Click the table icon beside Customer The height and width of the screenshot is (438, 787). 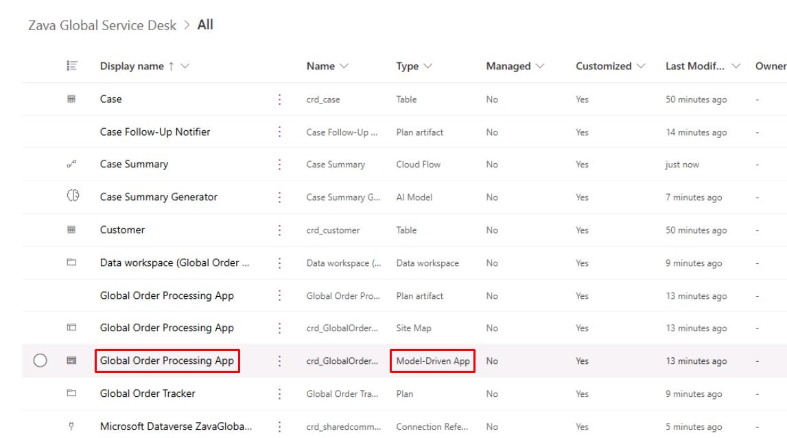pos(71,230)
